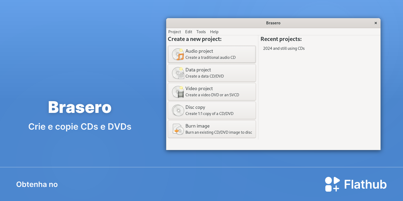Click the Disc copy two-discs icon
403x201 pixels.
pyautogui.click(x=178, y=111)
